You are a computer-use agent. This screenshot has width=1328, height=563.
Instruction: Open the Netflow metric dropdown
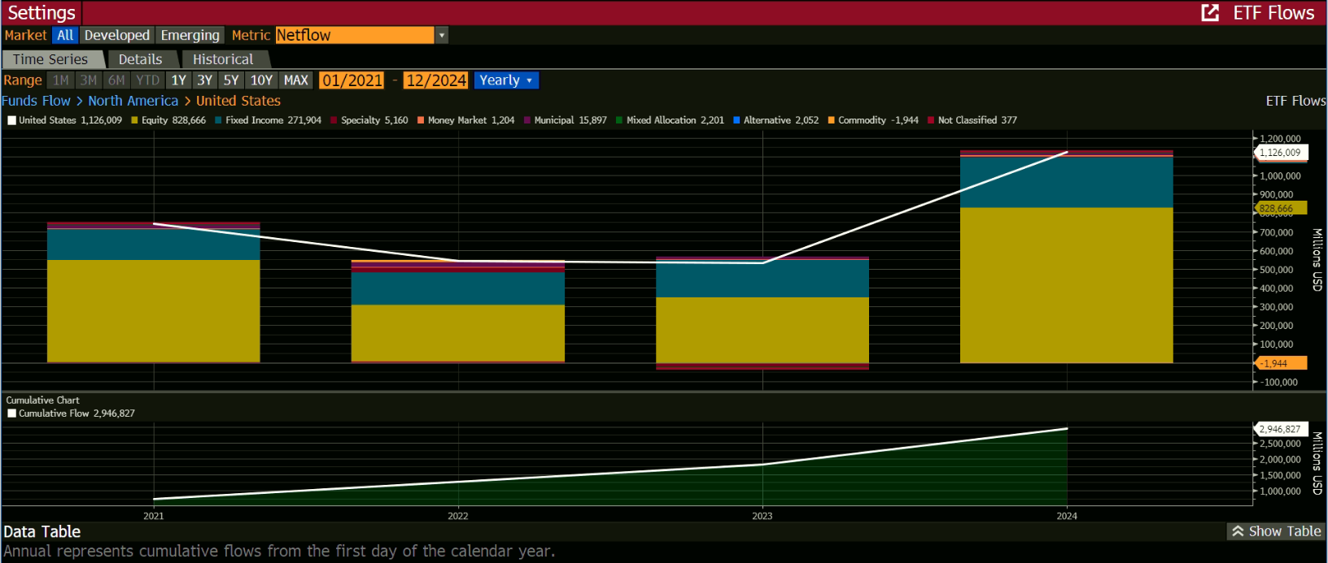click(355, 35)
